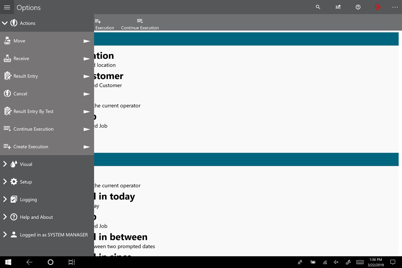Viewport: 402px width, 268px height.
Task: Unmute sound from the system tray
Action: click(336, 262)
